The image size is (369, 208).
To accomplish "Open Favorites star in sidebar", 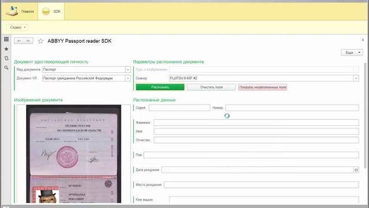I will tap(6, 49).
